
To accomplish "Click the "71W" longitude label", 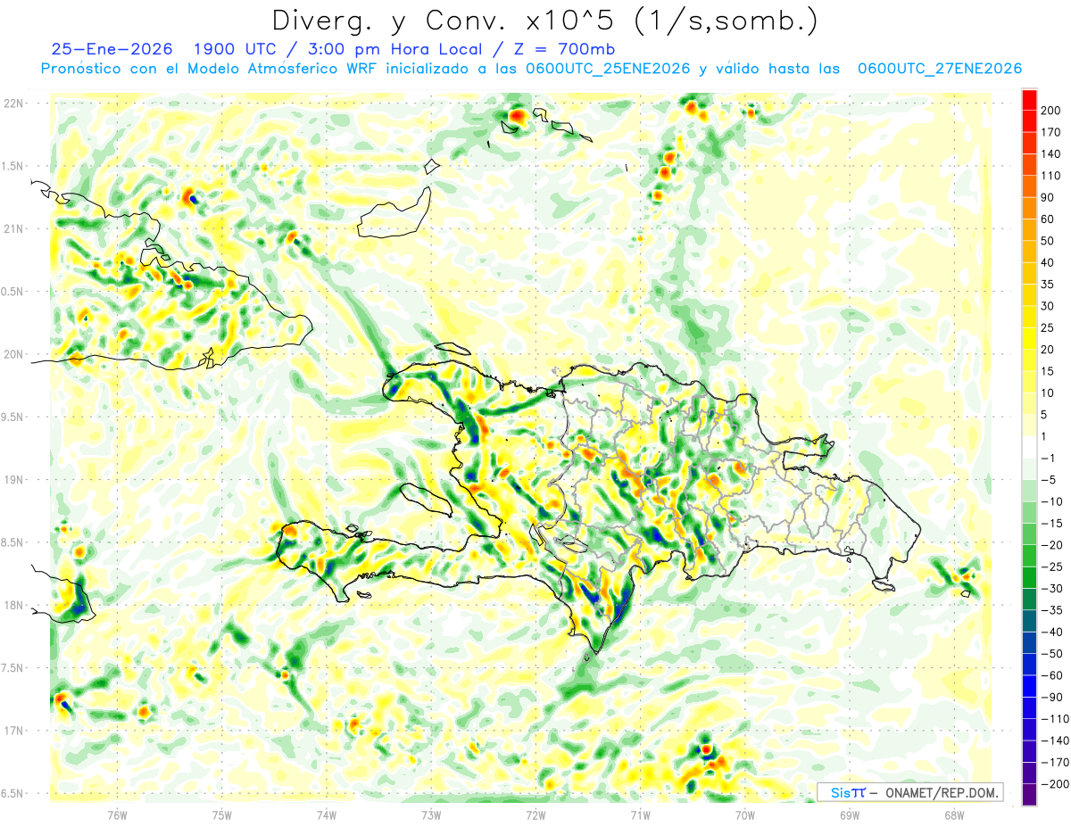I will [640, 814].
